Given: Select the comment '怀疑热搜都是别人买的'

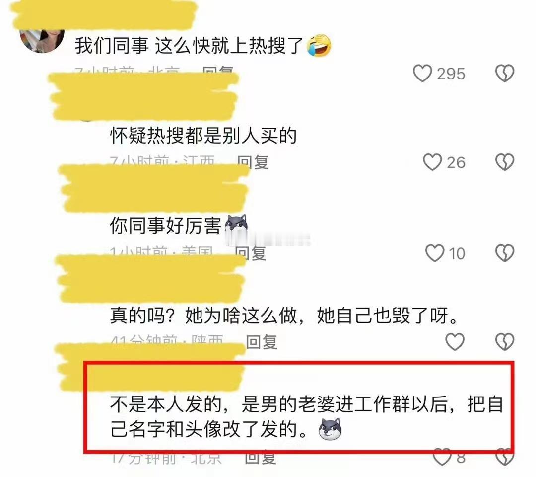Looking at the screenshot, I should pos(203,136).
